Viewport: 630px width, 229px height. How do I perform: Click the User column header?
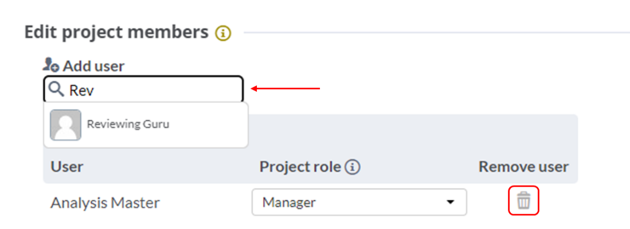(67, 167)
